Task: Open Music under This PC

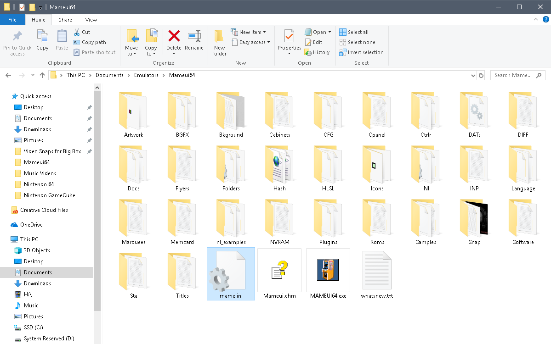Action: pyautogui.click(x=31, y=305)
